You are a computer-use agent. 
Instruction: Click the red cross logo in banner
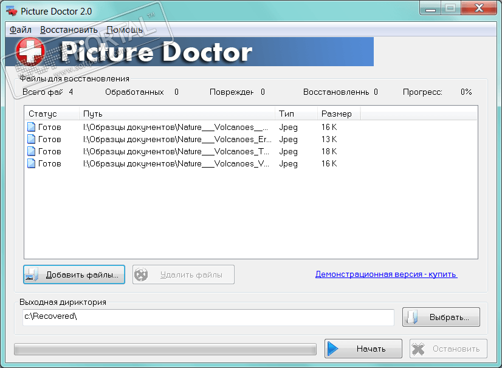tap(30, 51)
